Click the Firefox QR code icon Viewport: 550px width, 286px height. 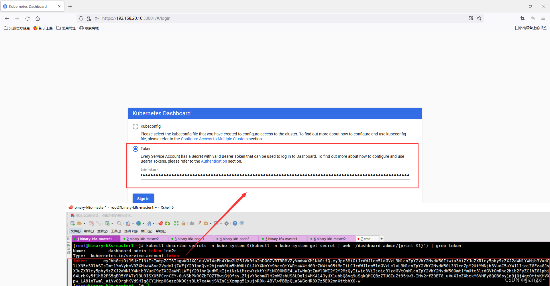pyautogui.click(x=471, y=18)
